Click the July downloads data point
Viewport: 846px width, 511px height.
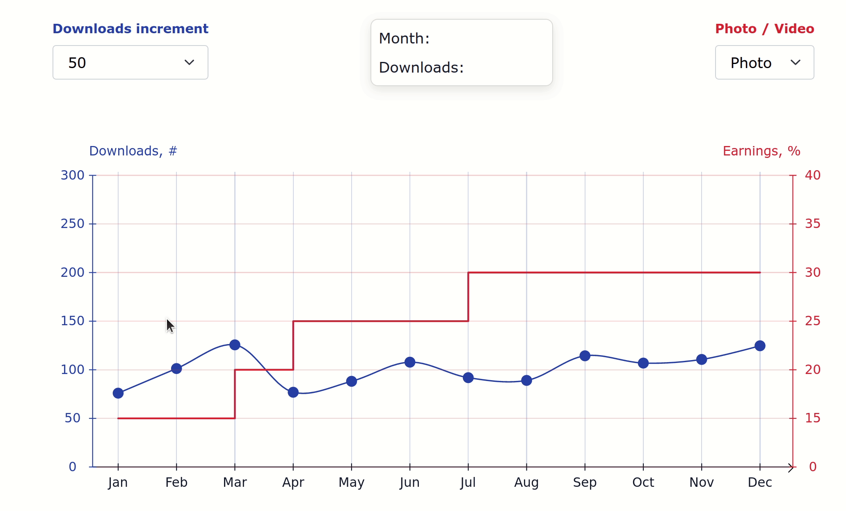[x=468, y=378]
